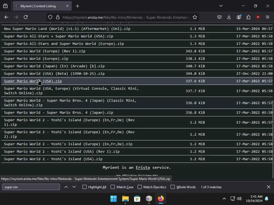Close the Myrient Content Listing tab
This screenshot has width=274, height=205.
tap(67, 6)
